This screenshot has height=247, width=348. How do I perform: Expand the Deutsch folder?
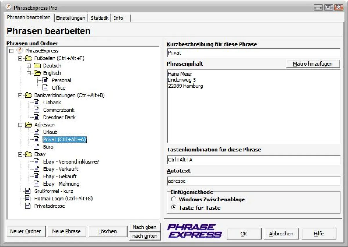tap(29, 66)
